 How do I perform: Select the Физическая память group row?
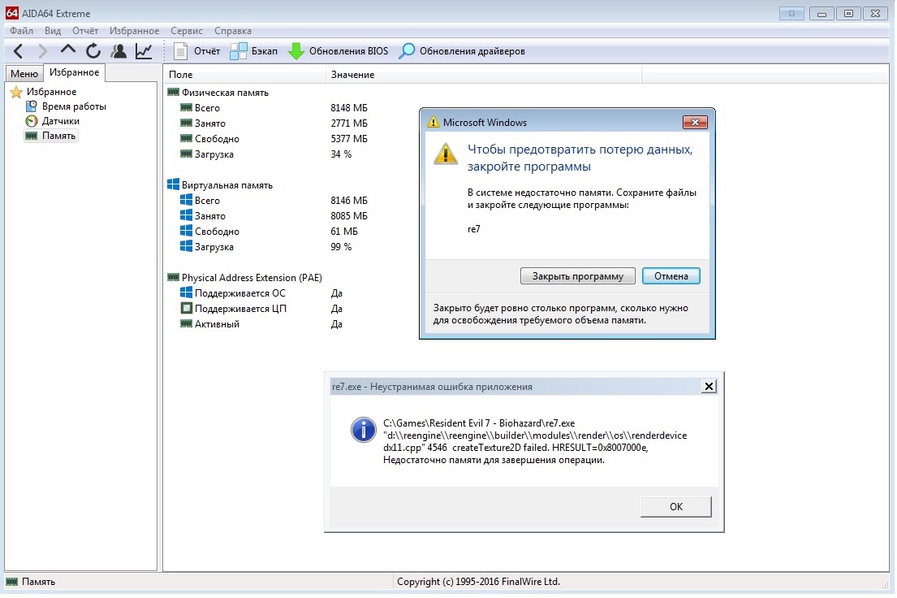(218, 93)
